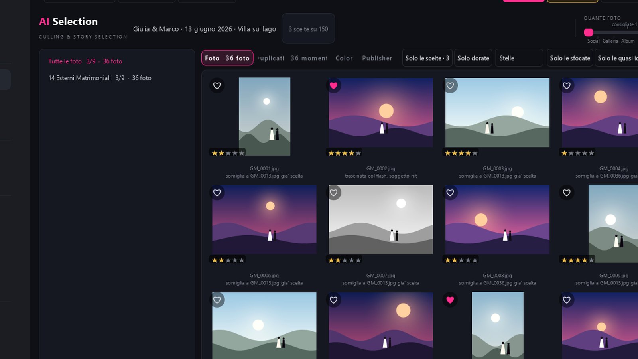Remove pink heart on photo below GM_0008.jpg
The image size is (638, 359).
coord(450,300)
